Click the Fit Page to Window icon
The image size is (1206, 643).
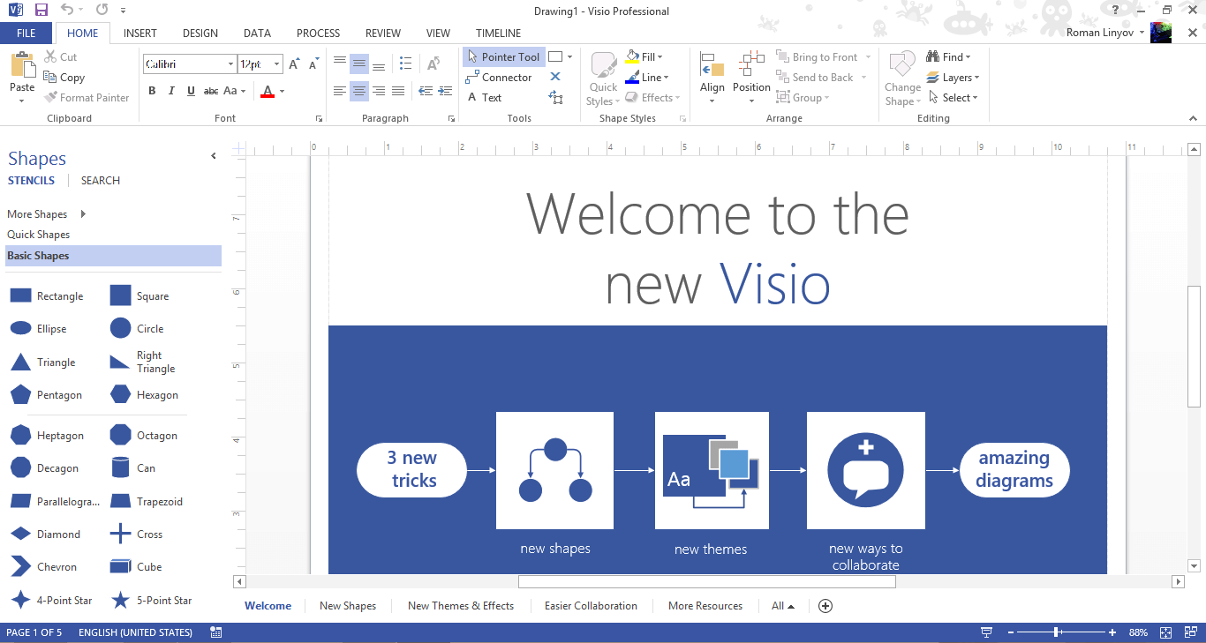click(1165, 632)
